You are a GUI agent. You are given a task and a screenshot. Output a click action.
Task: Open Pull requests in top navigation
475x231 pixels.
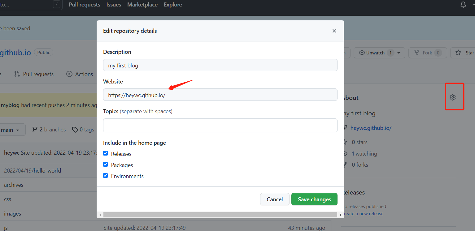(85, 5)
